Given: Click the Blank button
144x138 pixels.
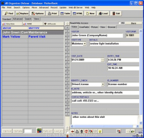Looking at the screenshot, I should (x=133, y=23).
